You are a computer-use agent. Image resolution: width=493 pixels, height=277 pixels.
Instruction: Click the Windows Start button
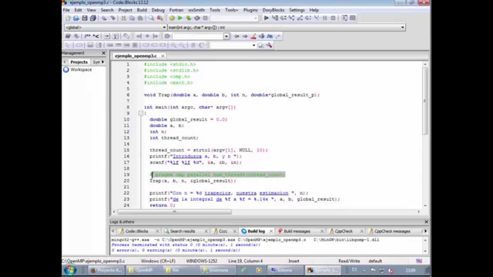(70, 270)
